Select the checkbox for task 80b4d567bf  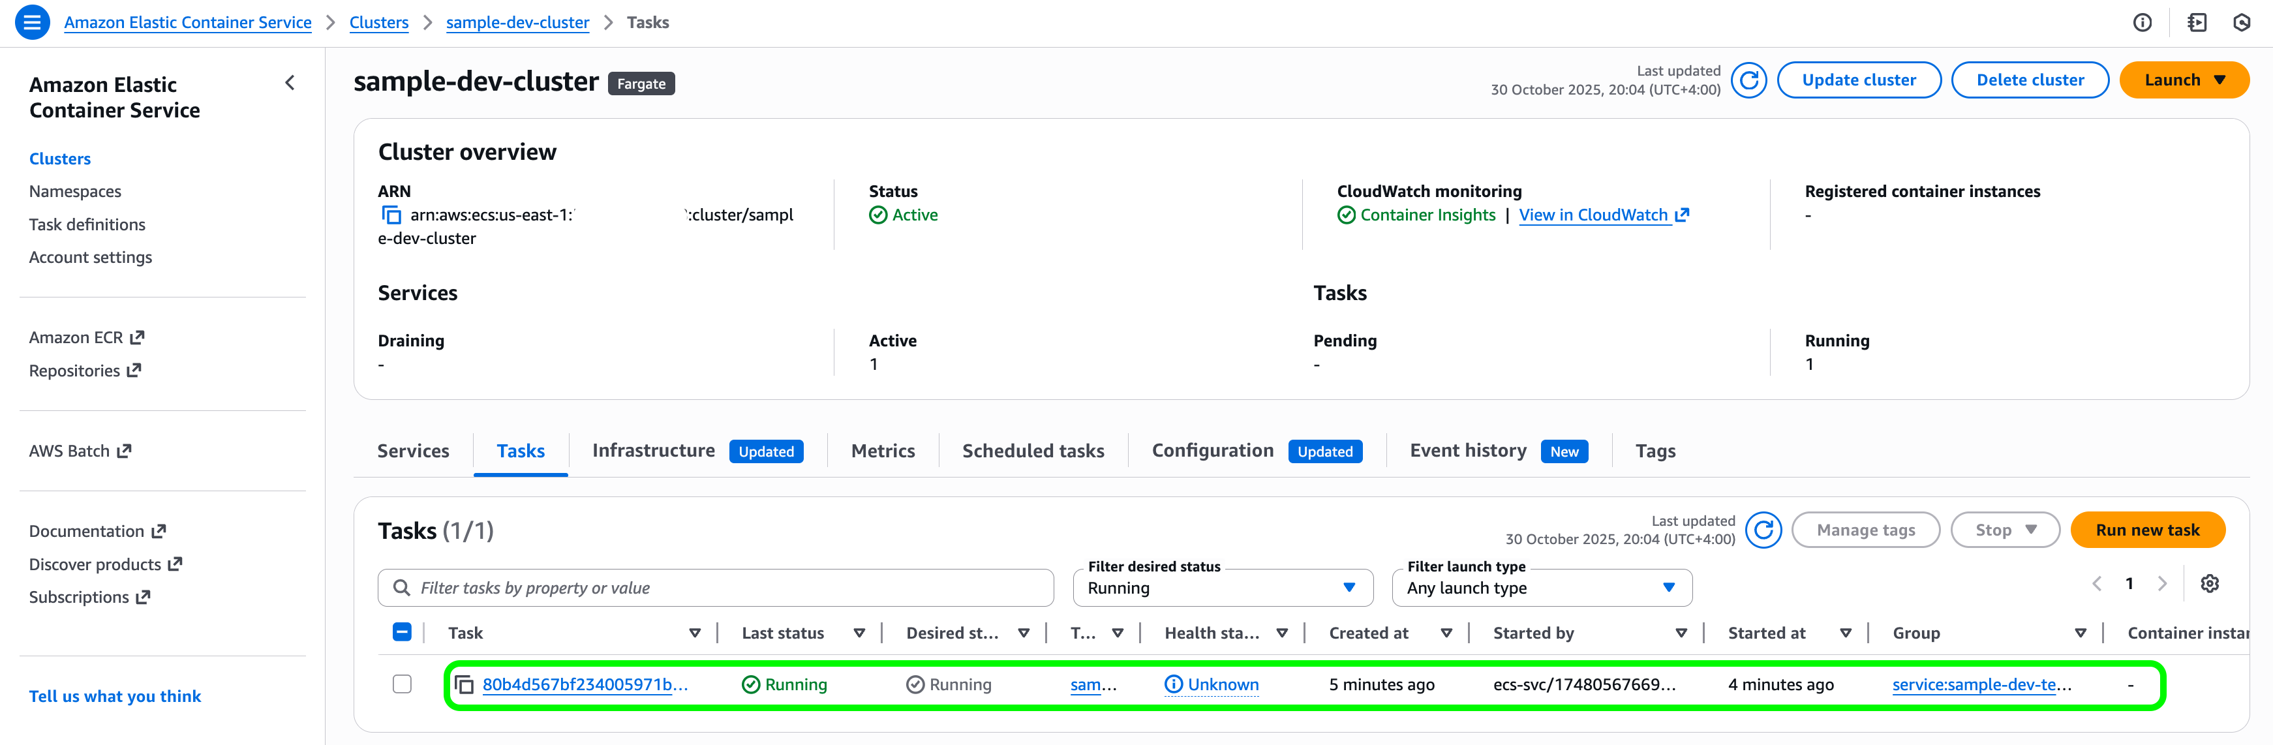(403, 684)
